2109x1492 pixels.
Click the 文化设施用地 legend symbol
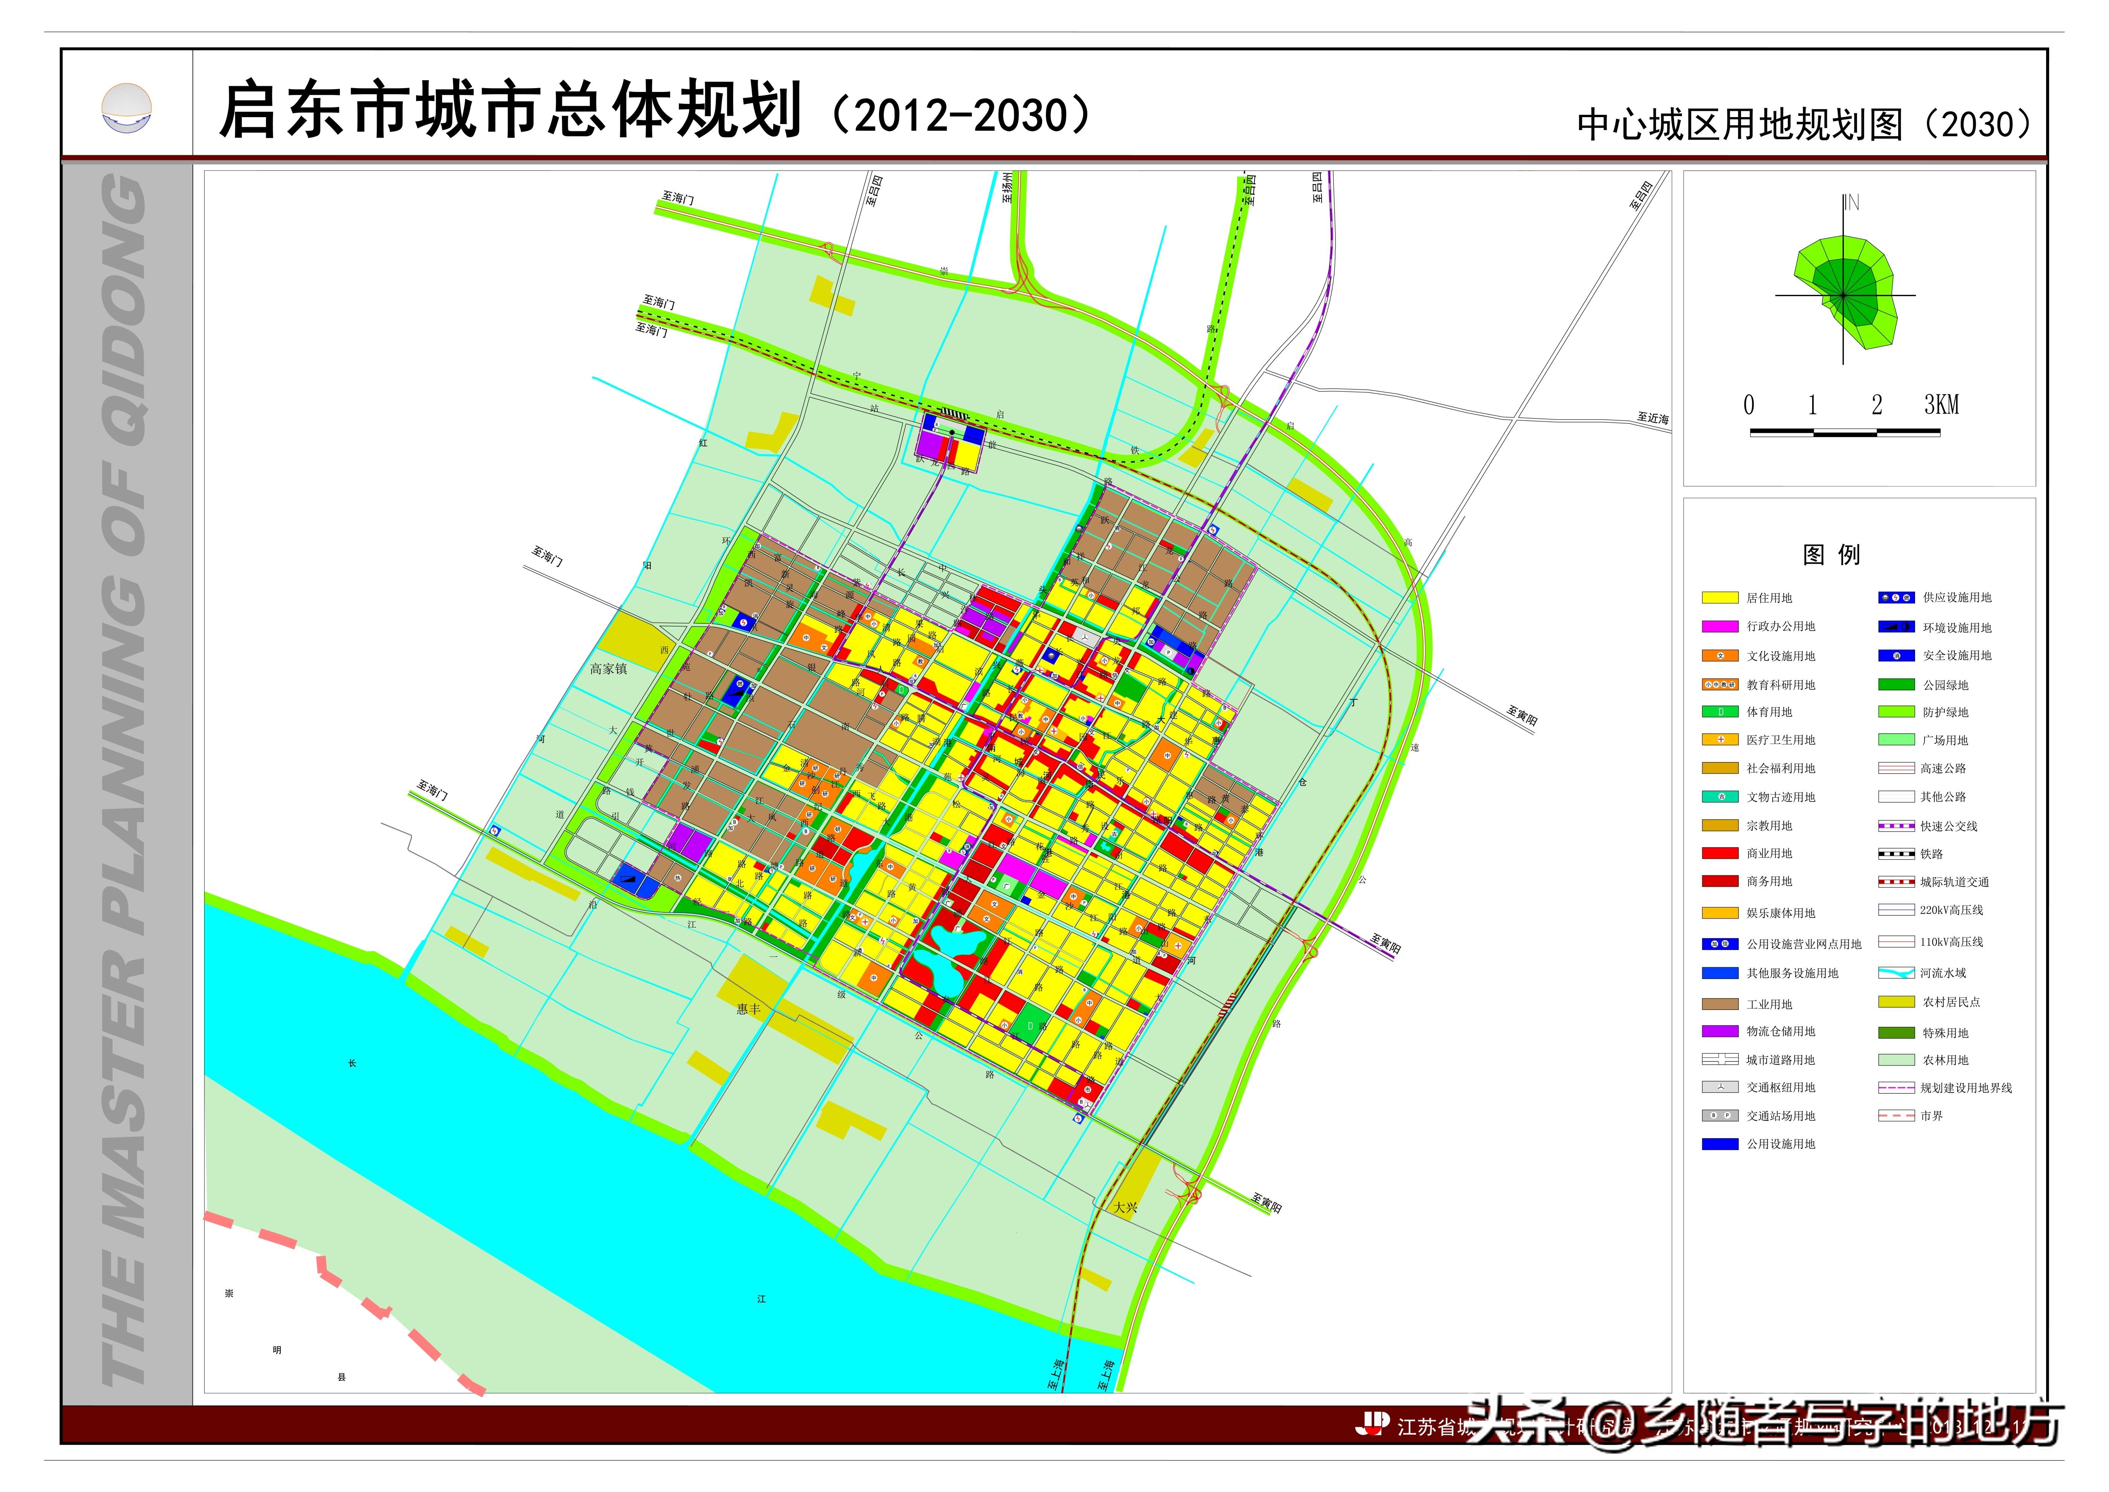(x=1720, y=656)
